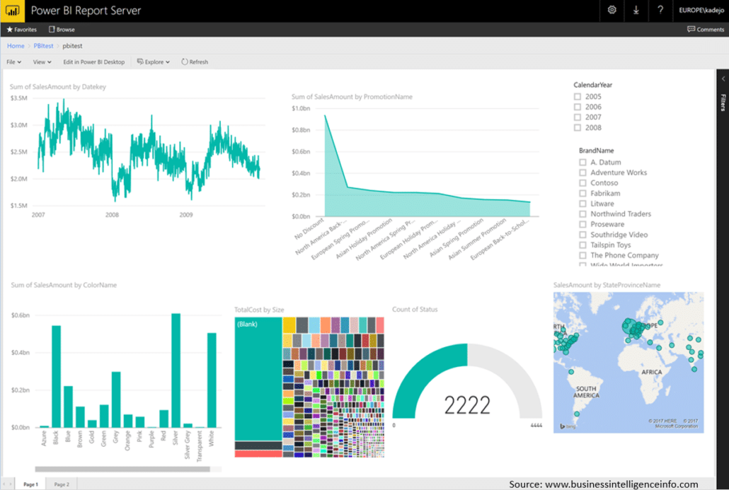Click the Browse icon

click(x=51, y=29)
